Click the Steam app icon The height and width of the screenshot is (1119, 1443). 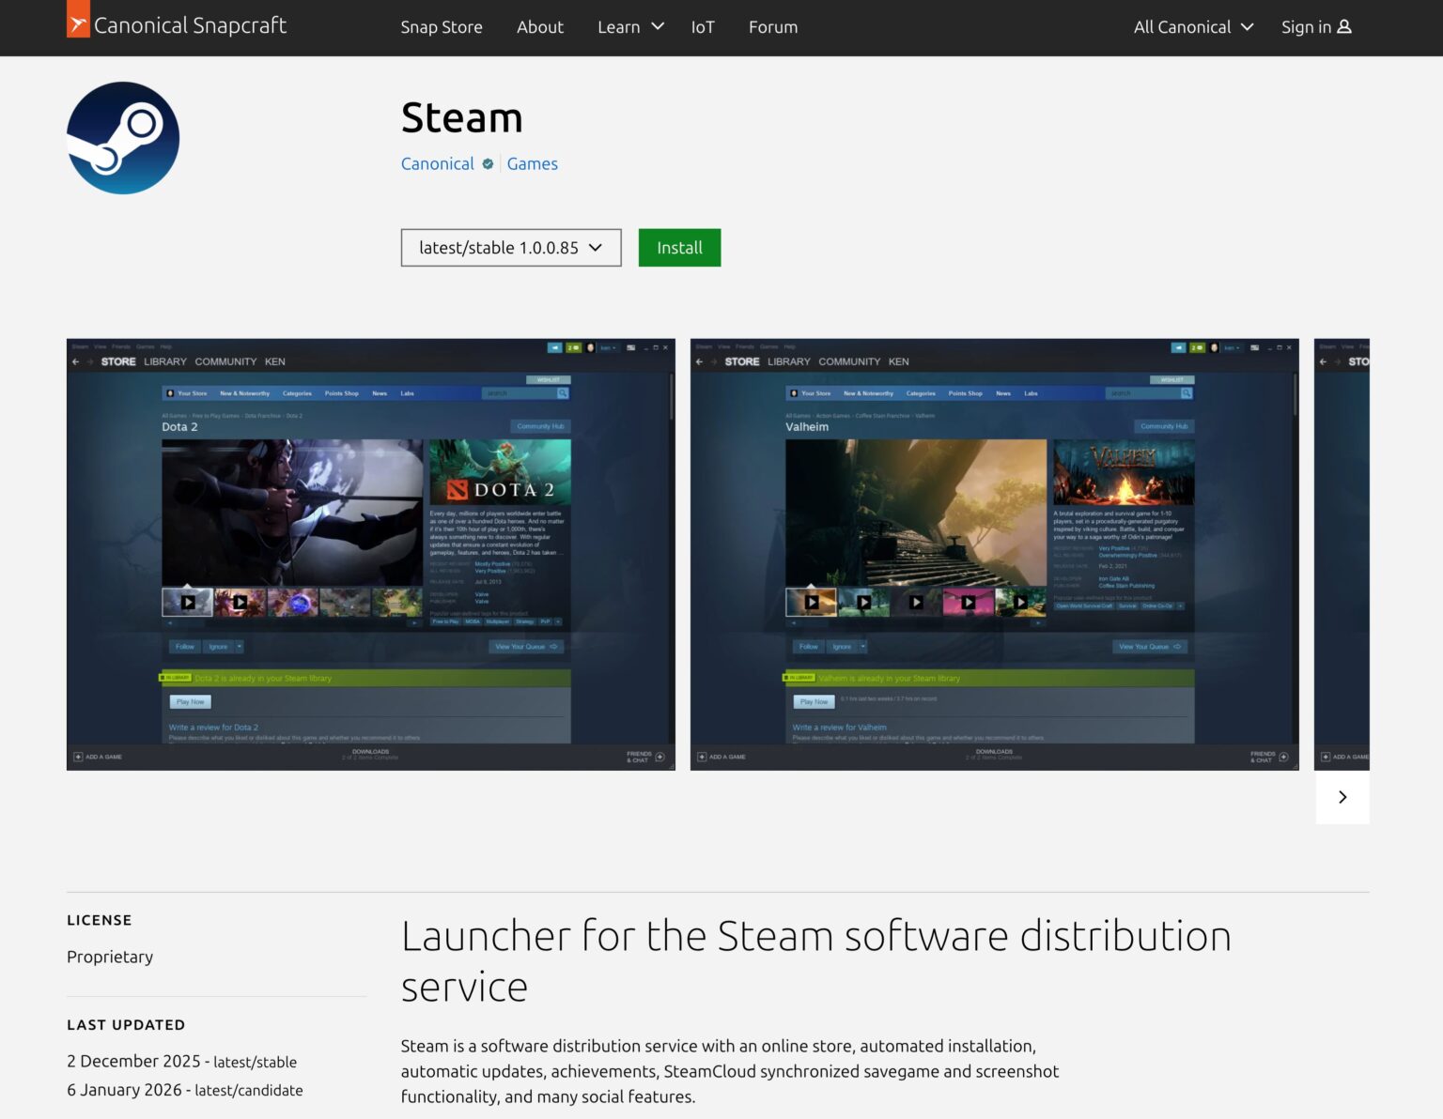point(122,137)
